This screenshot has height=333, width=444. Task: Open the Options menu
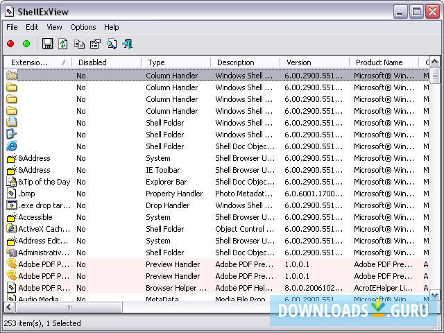pyautogui.click(x=83, y=27)
